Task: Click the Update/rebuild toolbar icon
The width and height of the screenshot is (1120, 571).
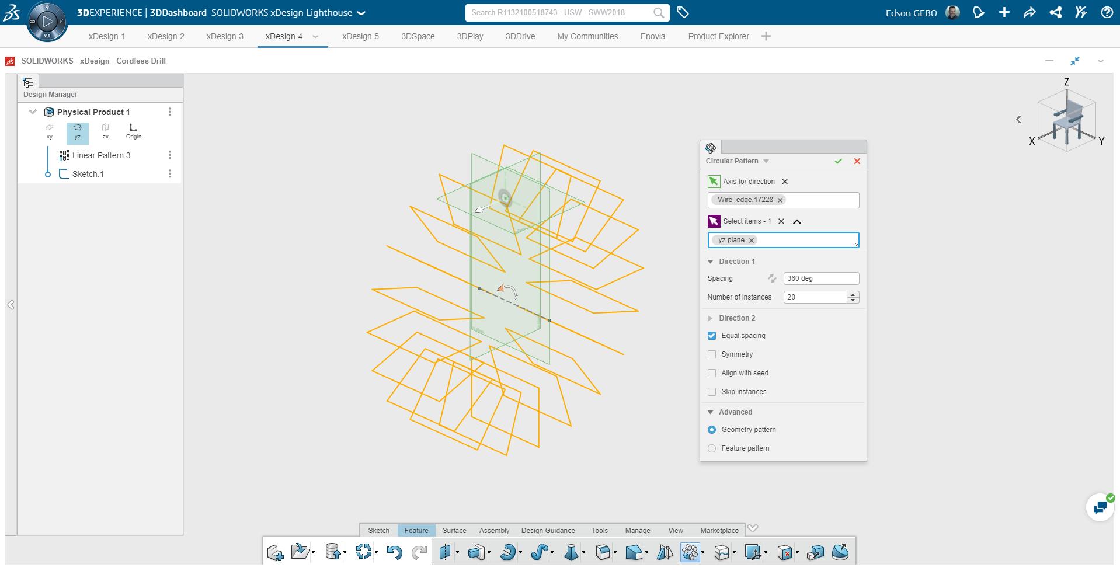Action: (x=363, y=552)
